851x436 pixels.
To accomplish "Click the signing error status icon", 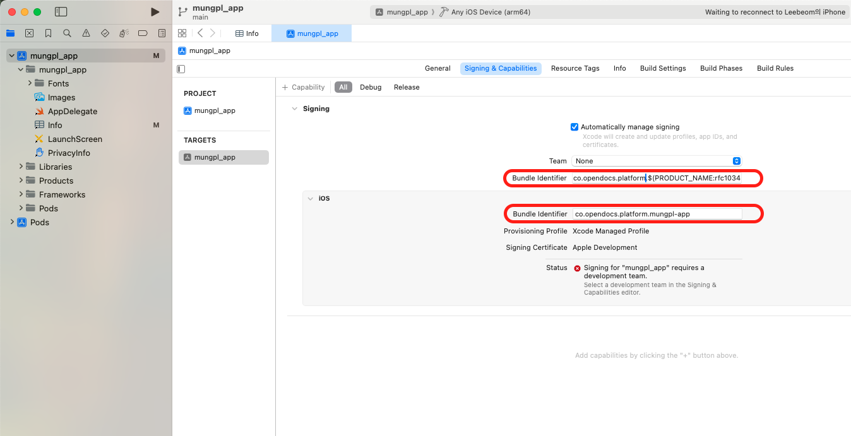I will coord(577,268).
